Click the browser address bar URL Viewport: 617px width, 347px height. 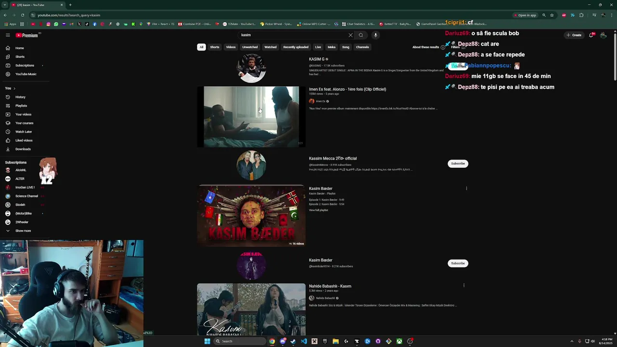point(69,15)
